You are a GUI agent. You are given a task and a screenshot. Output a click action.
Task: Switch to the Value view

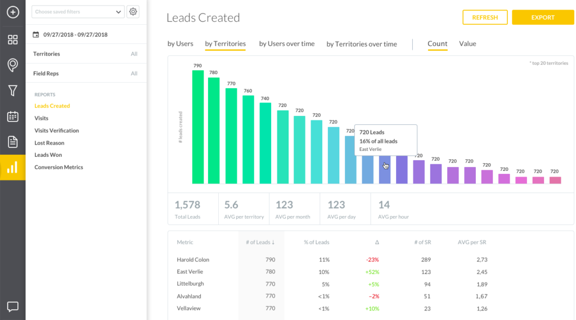[467, 44]
